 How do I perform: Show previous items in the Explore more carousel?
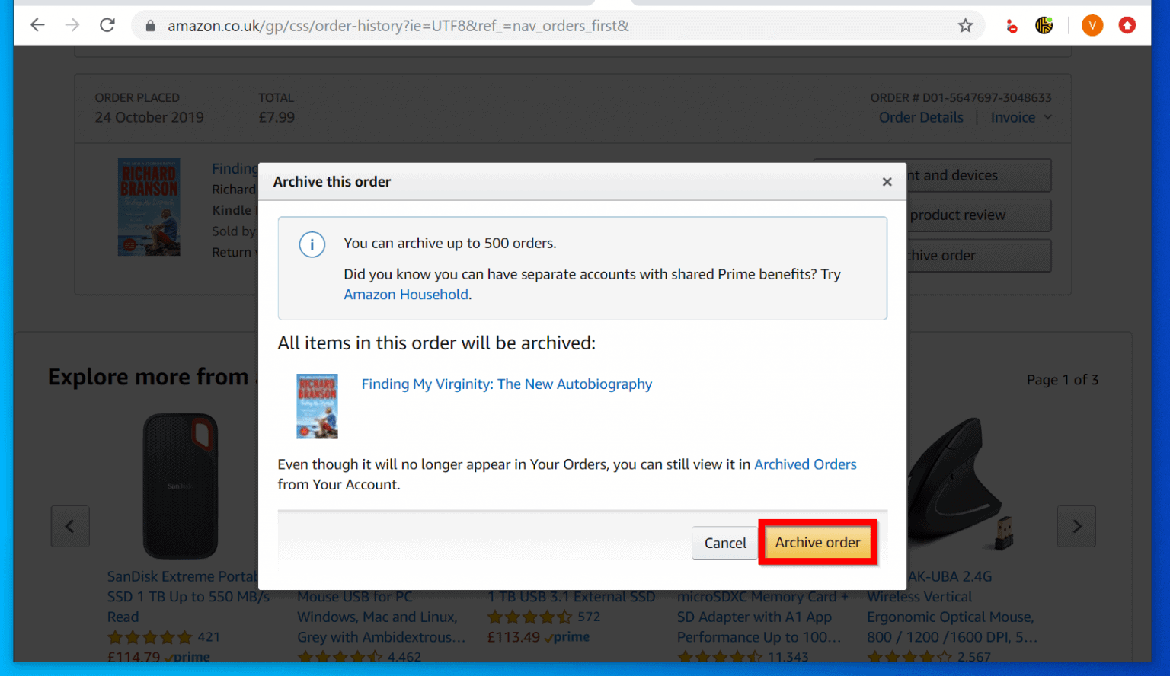point(70,526)
